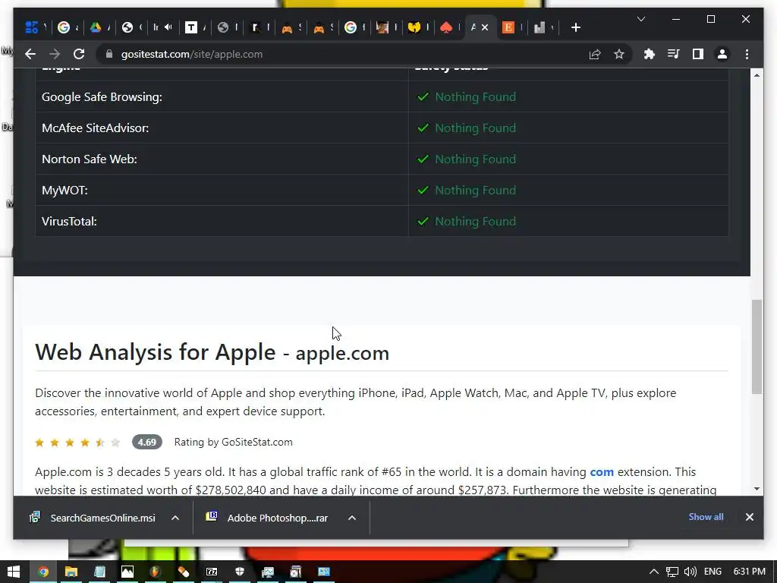
Task: Click the scrollbar down arrow
Action: click(x=757, y=489)
